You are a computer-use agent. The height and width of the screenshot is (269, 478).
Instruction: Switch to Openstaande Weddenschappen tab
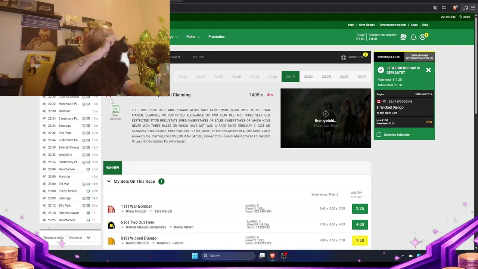[x=419, y=57]
